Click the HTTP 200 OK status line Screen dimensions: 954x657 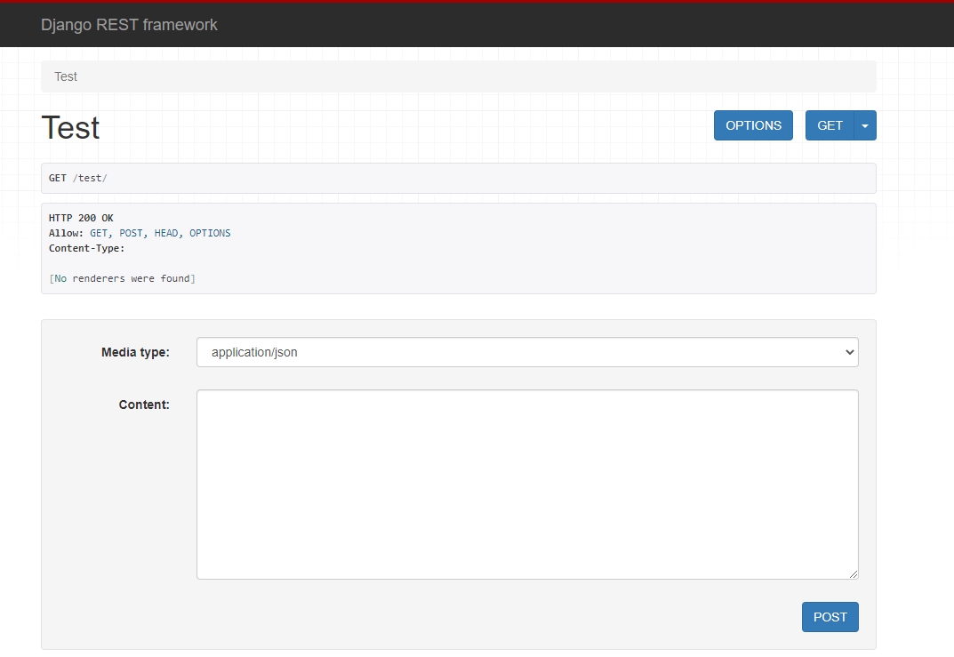point(81,218)
